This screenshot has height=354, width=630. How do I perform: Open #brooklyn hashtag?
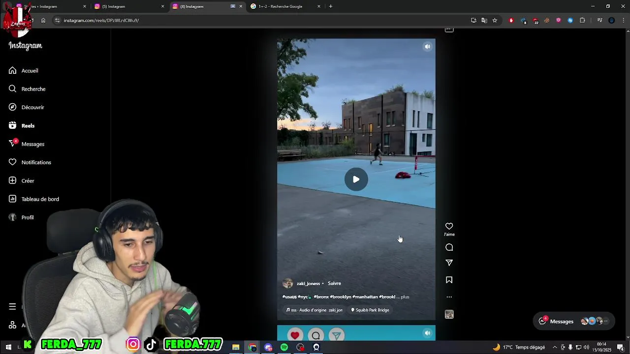pos(341,297)
